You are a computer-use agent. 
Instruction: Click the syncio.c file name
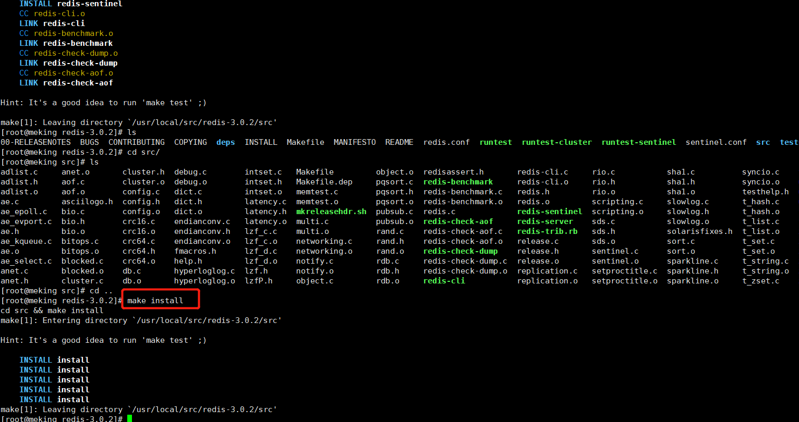tap(760, 172)
